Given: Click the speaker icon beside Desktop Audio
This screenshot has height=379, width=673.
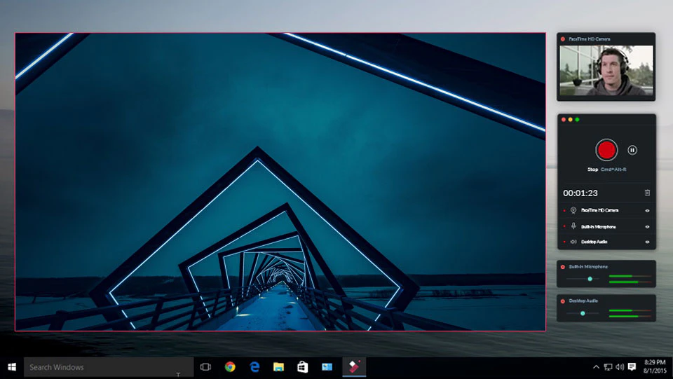Looking at the screenshot, I should coord(573,242).
